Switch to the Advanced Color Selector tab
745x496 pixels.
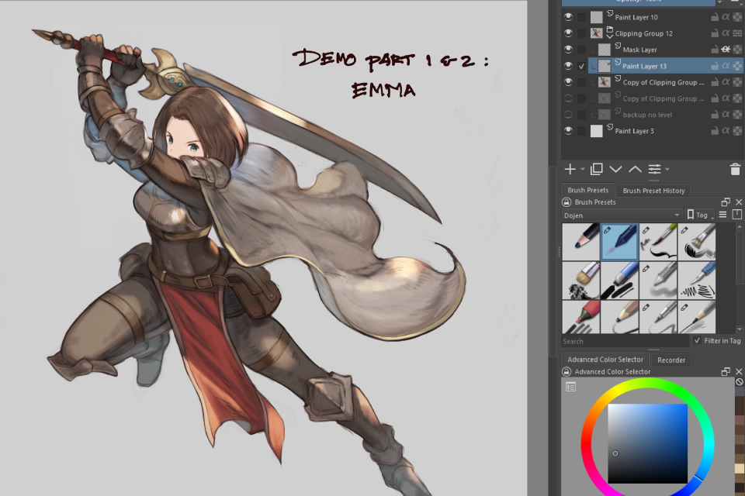pos(605,360)
